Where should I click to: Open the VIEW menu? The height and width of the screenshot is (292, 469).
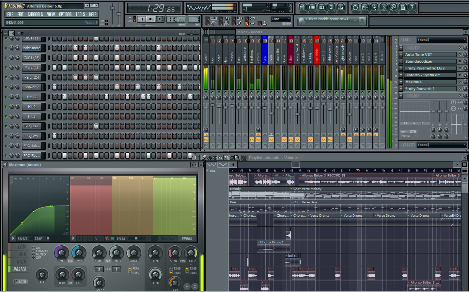[x=51, y=14]
